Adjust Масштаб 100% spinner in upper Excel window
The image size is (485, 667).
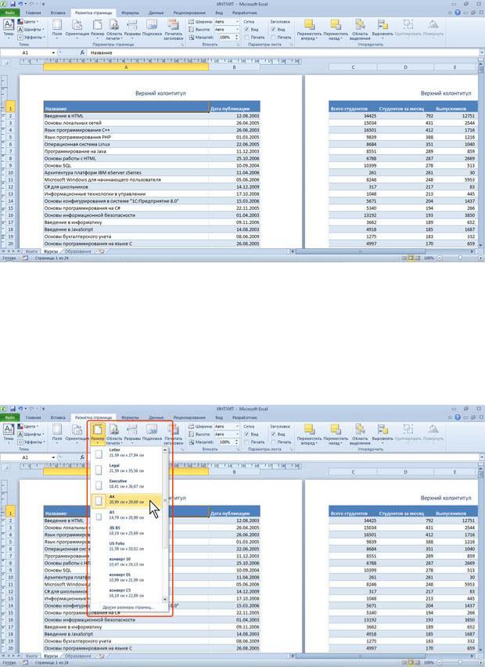pos(237,38)
